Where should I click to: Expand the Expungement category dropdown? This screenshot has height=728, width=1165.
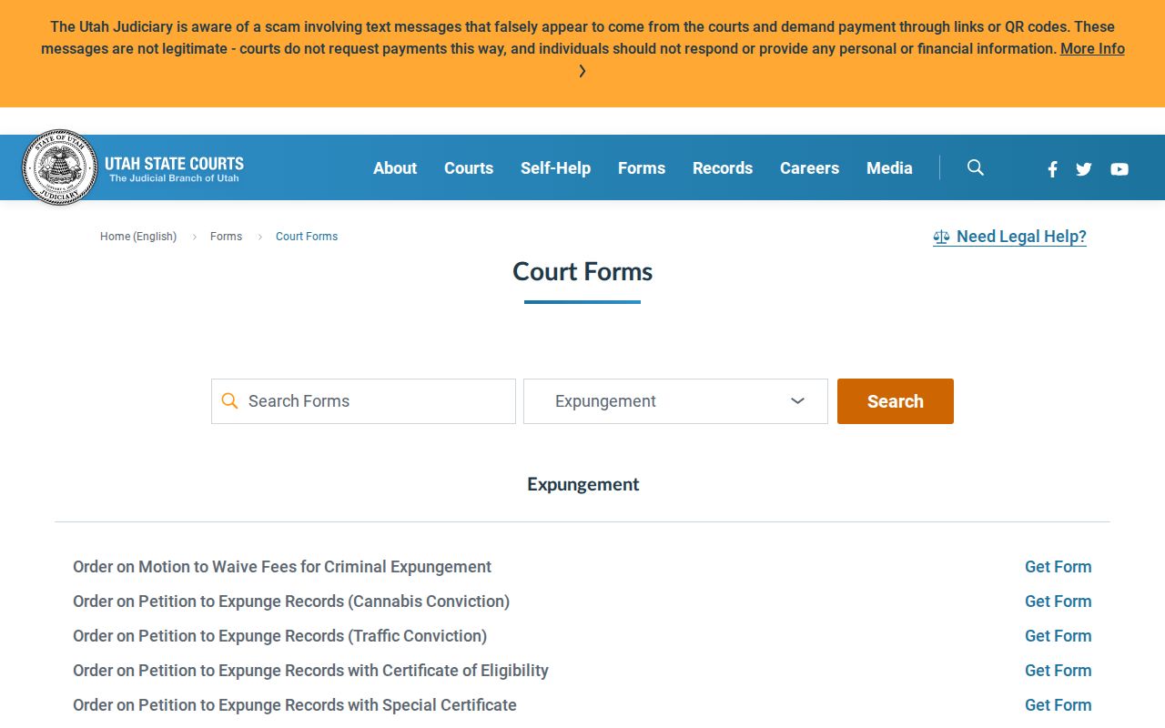click(x=675, y=401)
